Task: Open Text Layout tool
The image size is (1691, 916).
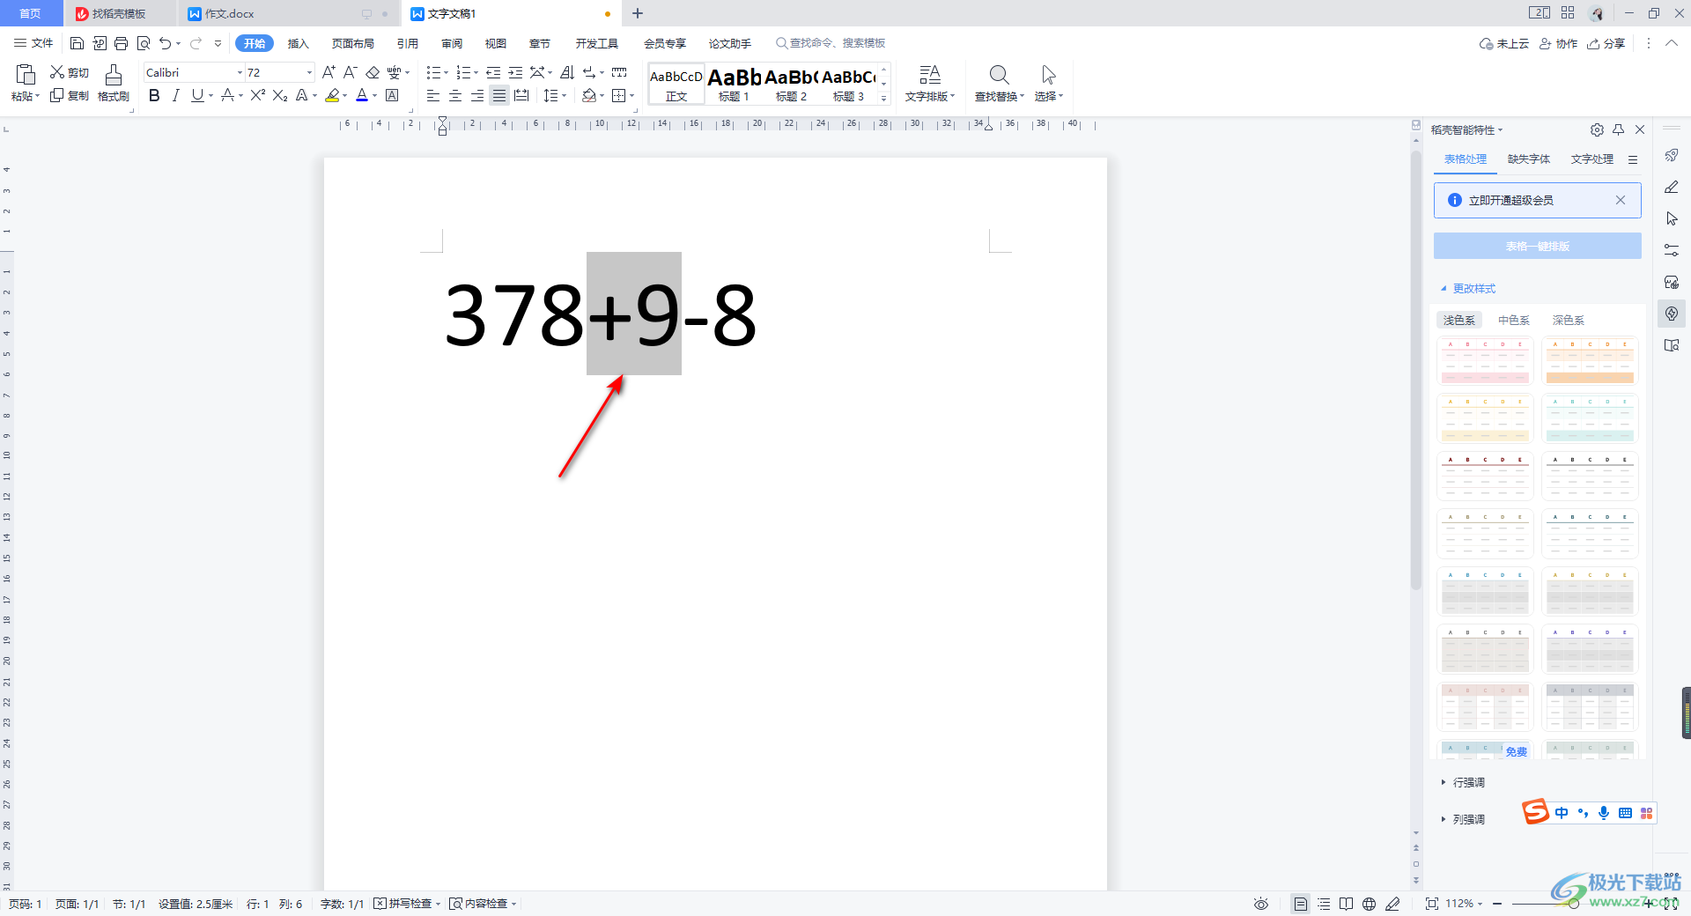Action: pos(929,83)
